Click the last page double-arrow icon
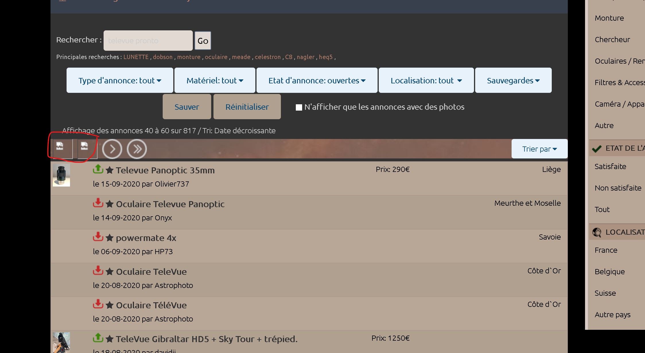 tap(137, 149)
